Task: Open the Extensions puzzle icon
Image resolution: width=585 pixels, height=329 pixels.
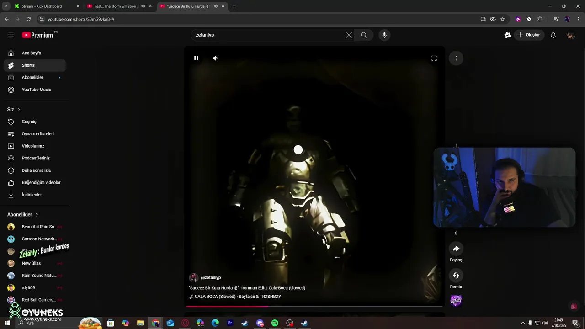Action: [540, 19]
